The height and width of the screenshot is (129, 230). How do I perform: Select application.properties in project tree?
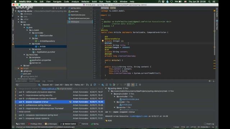41,60
